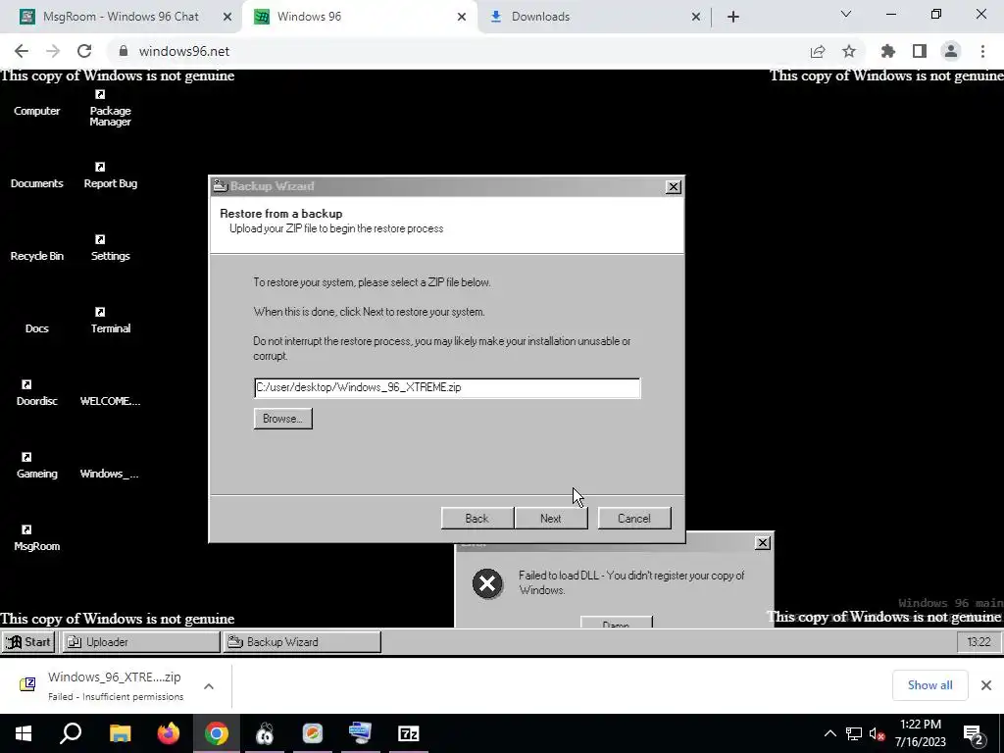
Task: Close the MsgRoom browser tab
Action: tap(227, 17)
